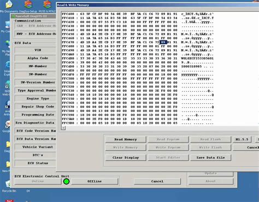Click the VIN button in ECU Data
The image size is (259, 202).
point(36,50)
